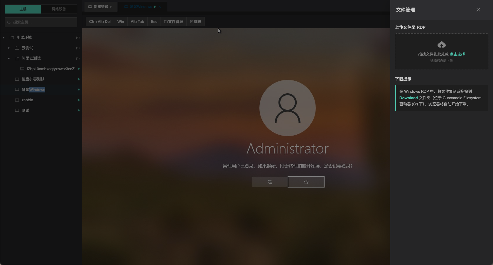Click the terminal icon on 新建终端 tab
The width and height of the screenshot is (493, 265).
(x=90, y=7)
